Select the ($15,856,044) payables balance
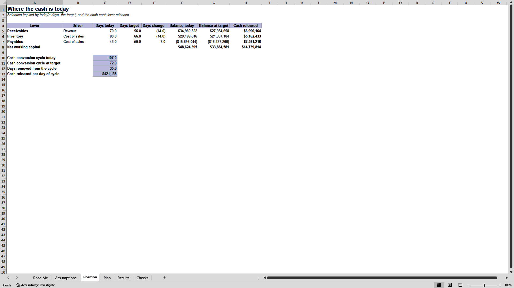Viewport: 514px width, 288px height. click(x=182, y=42)
